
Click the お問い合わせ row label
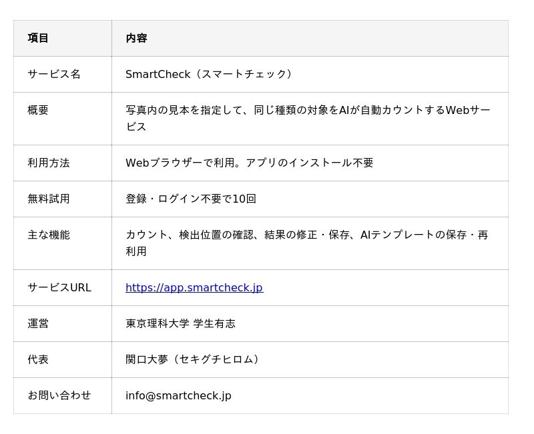(x=59, y=395)
